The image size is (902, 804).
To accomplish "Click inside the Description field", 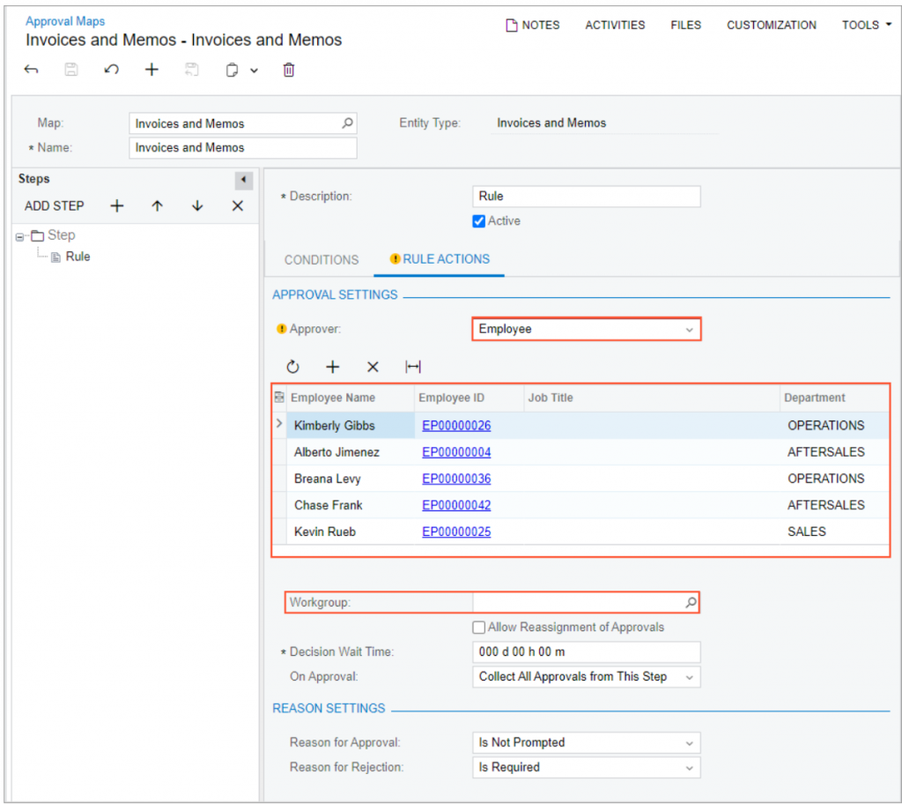I will [586, 196].
